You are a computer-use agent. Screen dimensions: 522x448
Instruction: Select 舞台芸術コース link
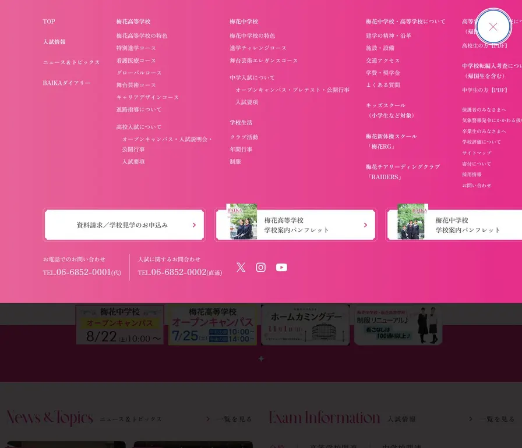[x=136, y=85]
